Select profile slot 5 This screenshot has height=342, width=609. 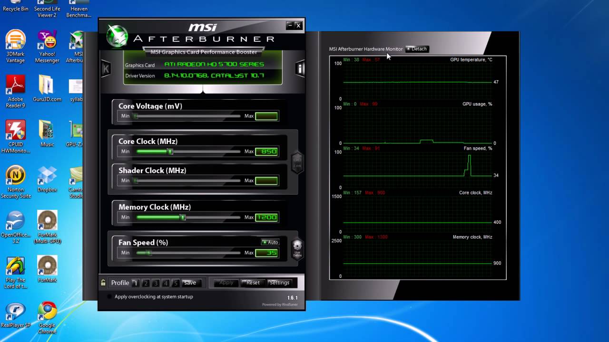[176, 283]
